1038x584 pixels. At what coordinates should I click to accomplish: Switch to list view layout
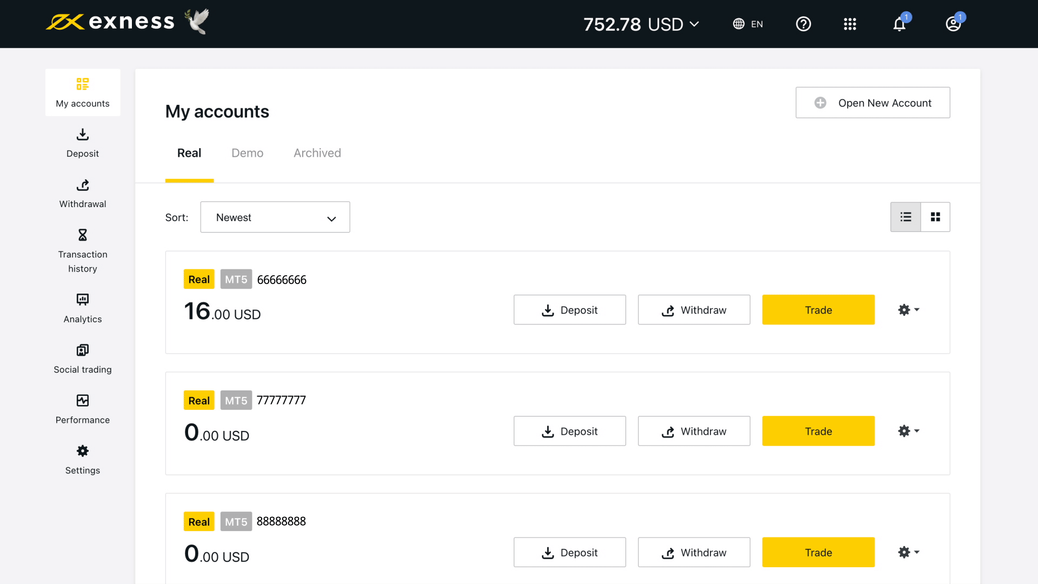906,217
